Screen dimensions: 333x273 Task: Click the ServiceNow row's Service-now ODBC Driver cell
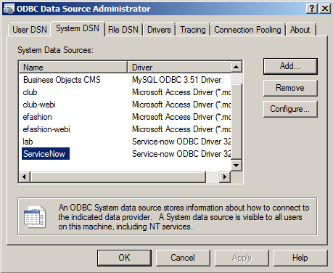click(x=181, y=154)
